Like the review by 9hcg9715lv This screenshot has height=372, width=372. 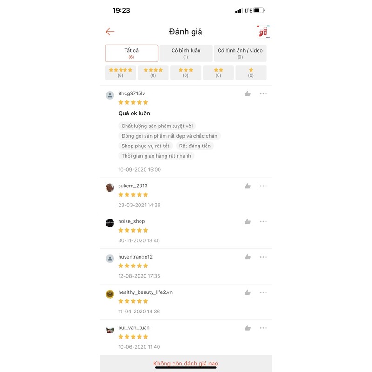point(247,94)
